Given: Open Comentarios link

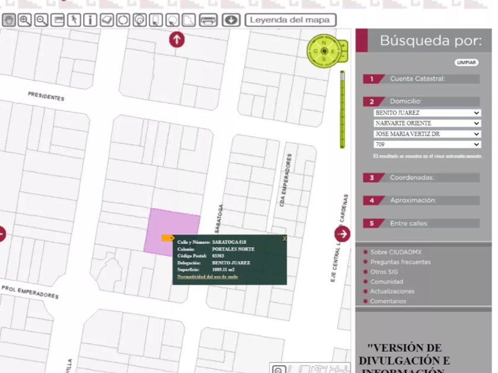Looking at the screenshot, I should [x=388, y=301].
